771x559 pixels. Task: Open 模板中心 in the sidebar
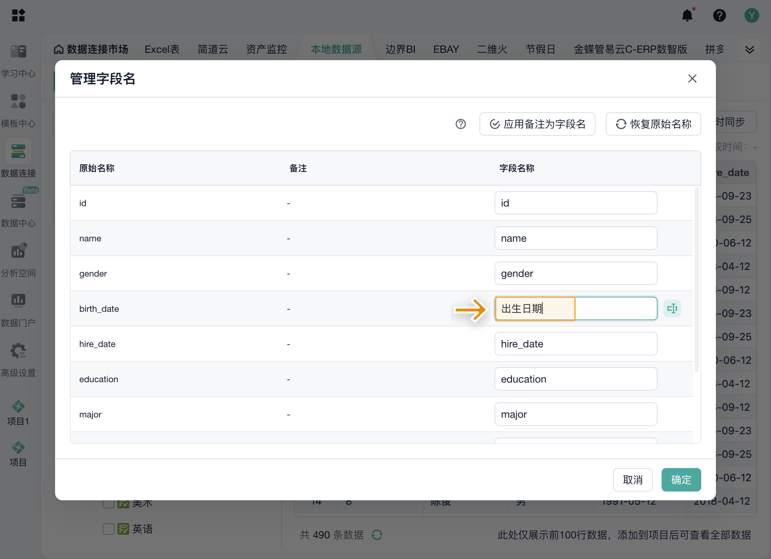(18, 111)
